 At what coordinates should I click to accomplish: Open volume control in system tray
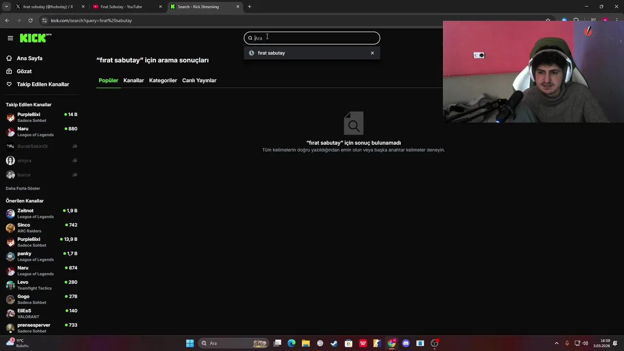pyautogui.click(x=585, y=343)
